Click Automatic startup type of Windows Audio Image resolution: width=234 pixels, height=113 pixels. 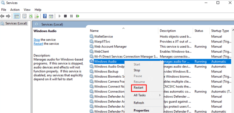[x=219, y=62]
